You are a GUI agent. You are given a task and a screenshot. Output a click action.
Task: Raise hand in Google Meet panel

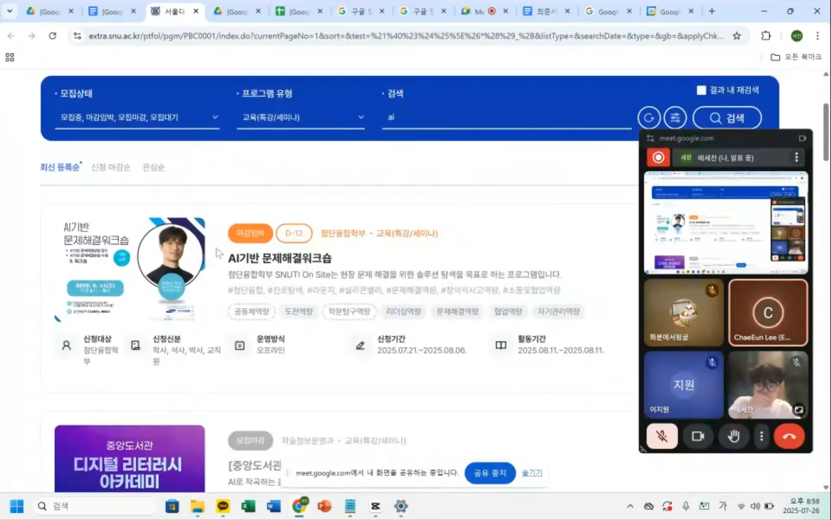pyautogui.click(x=733, y=437)
